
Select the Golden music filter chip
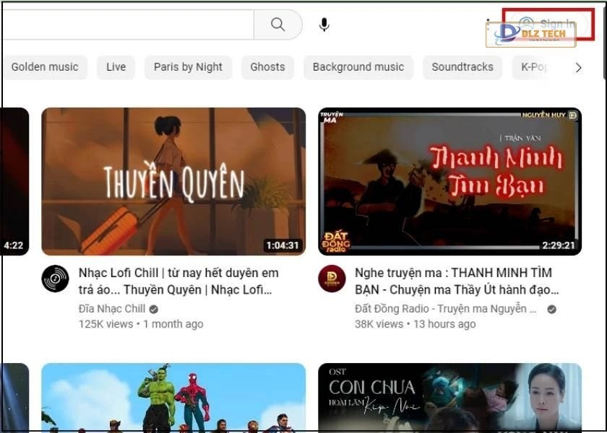tap(45, 66)
